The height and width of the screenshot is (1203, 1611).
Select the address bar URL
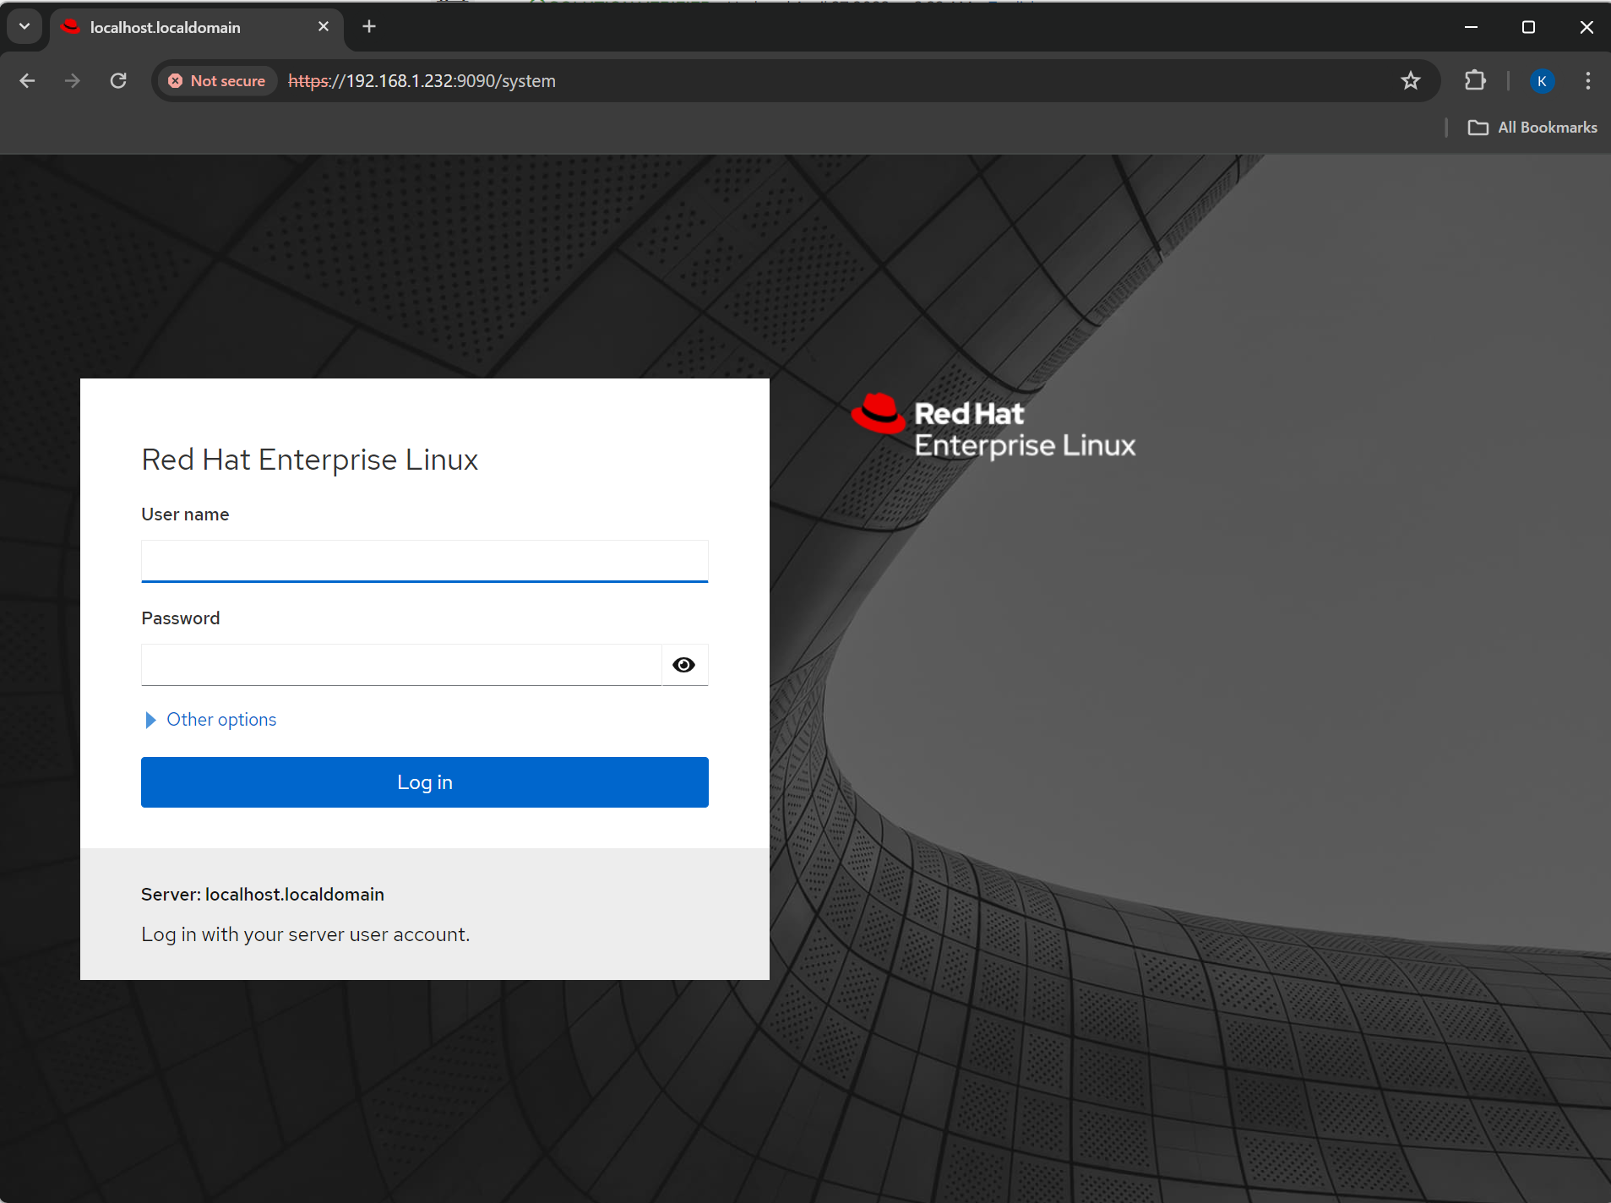pos(422,81)
